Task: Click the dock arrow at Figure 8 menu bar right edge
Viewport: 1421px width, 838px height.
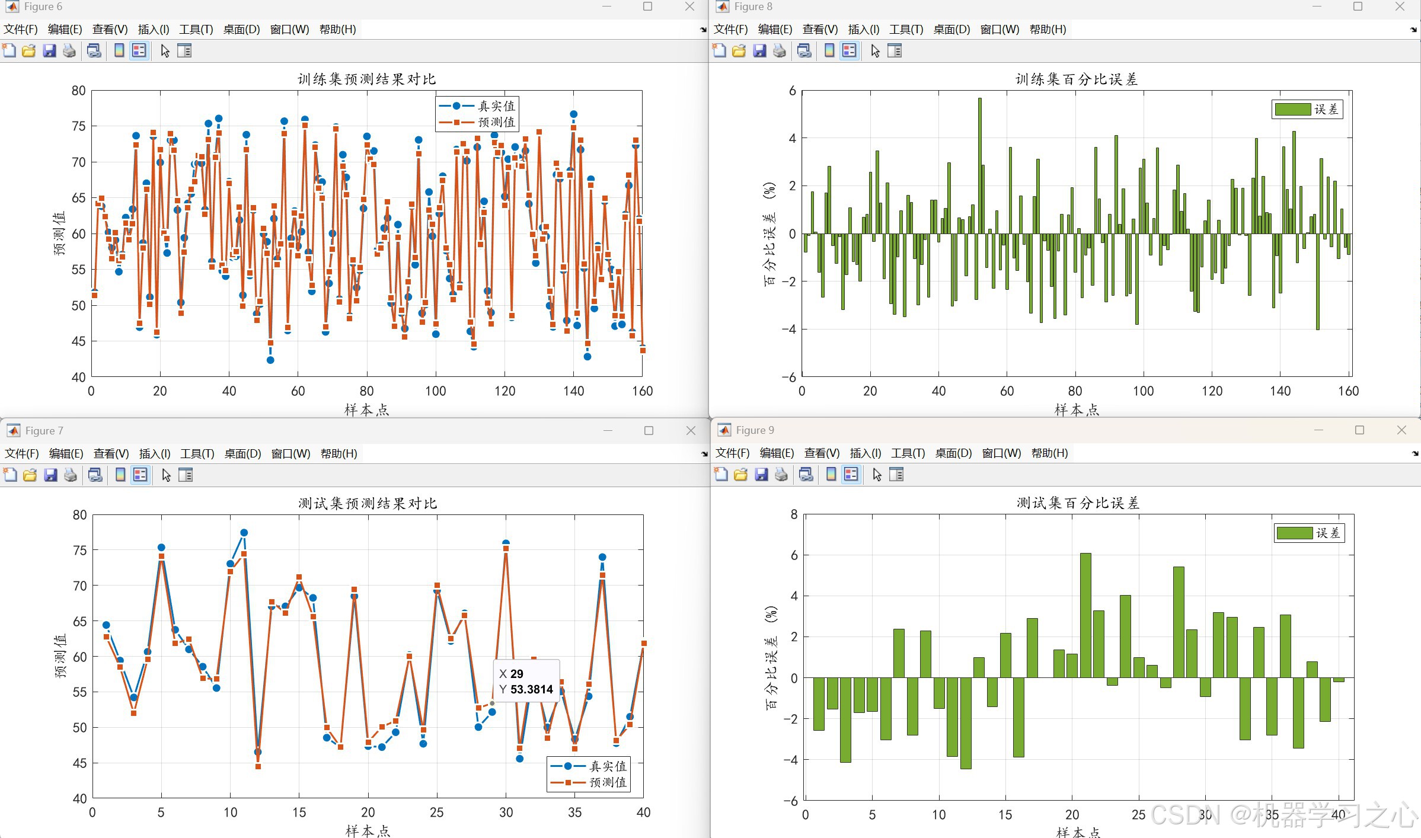Action: coord(1413,30)
